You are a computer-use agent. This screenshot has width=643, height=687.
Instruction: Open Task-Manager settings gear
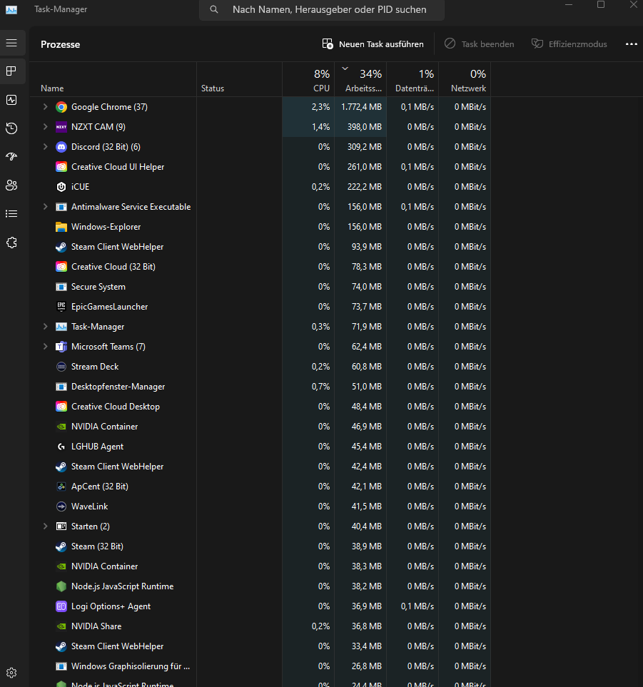11,673
